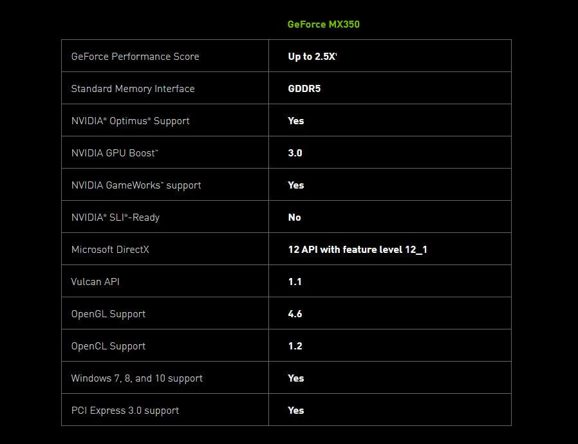Click the Yes value for Optimus Support
578x444 pixels.
pyautogui.click(x=295, y=121)
